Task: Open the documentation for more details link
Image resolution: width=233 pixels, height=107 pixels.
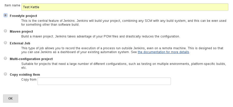Action: [x=163, y=52]
